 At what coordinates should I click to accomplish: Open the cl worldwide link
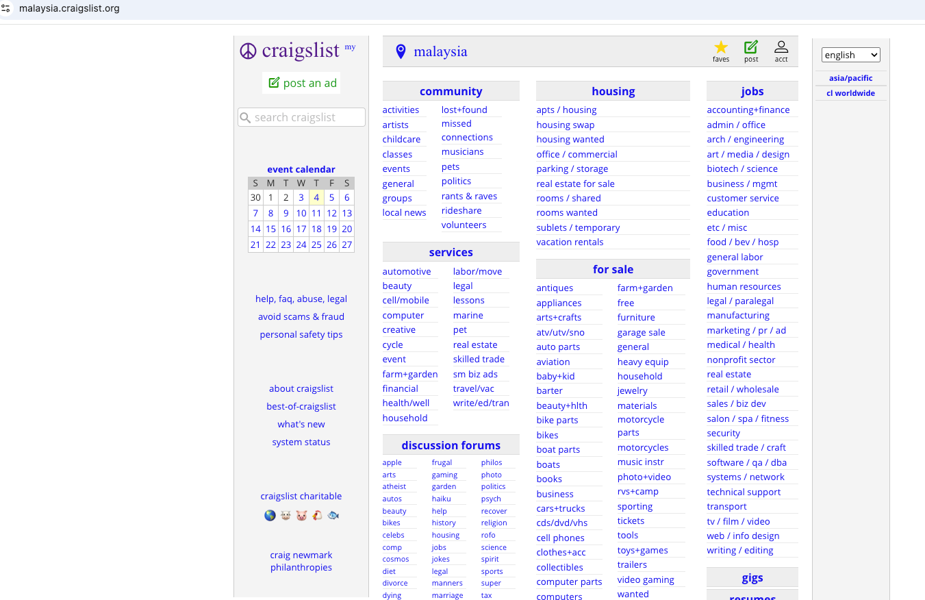click(850, 93)
